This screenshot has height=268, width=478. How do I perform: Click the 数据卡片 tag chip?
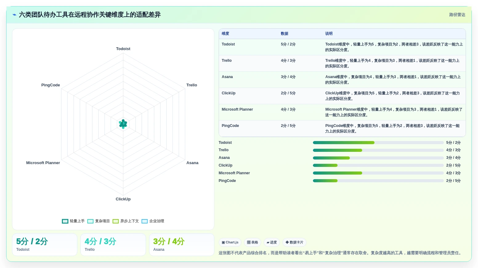294,242
